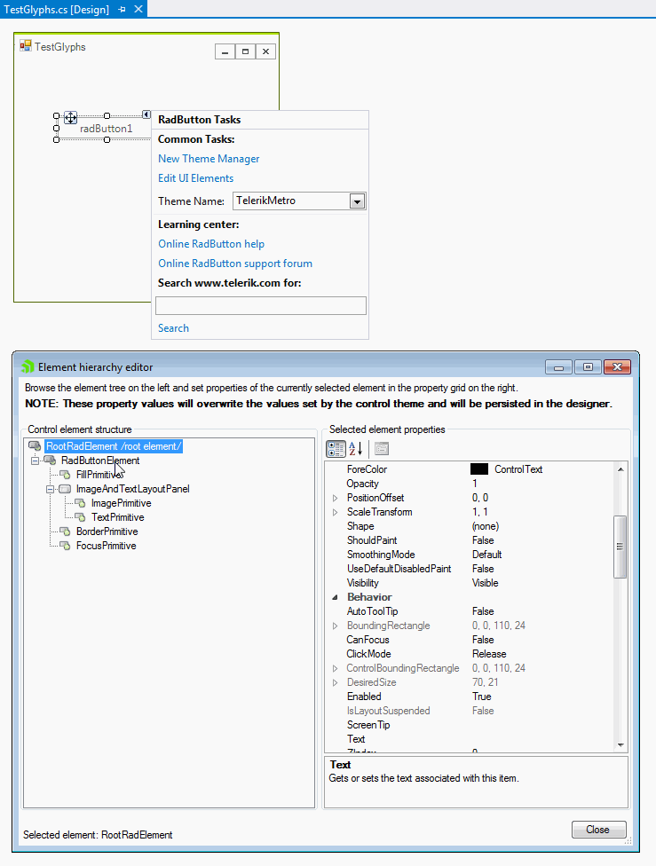Image resolution: width=656 pixels, height=866 pixels.
Task: Click the CanFocus property row
Action: [x=471, y=640]
